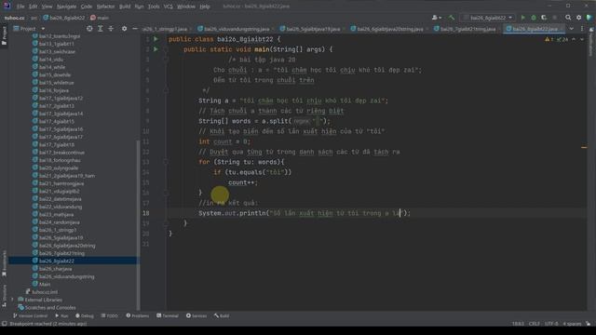This screenshot has width=596, height=335.
Task: Click the warning stripe marker on editor scrollbar
Action: click(584, 147)
